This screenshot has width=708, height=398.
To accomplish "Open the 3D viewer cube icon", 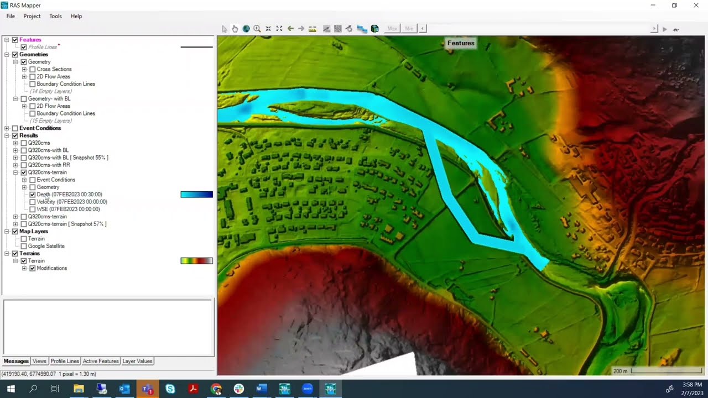I will (375, 29).
